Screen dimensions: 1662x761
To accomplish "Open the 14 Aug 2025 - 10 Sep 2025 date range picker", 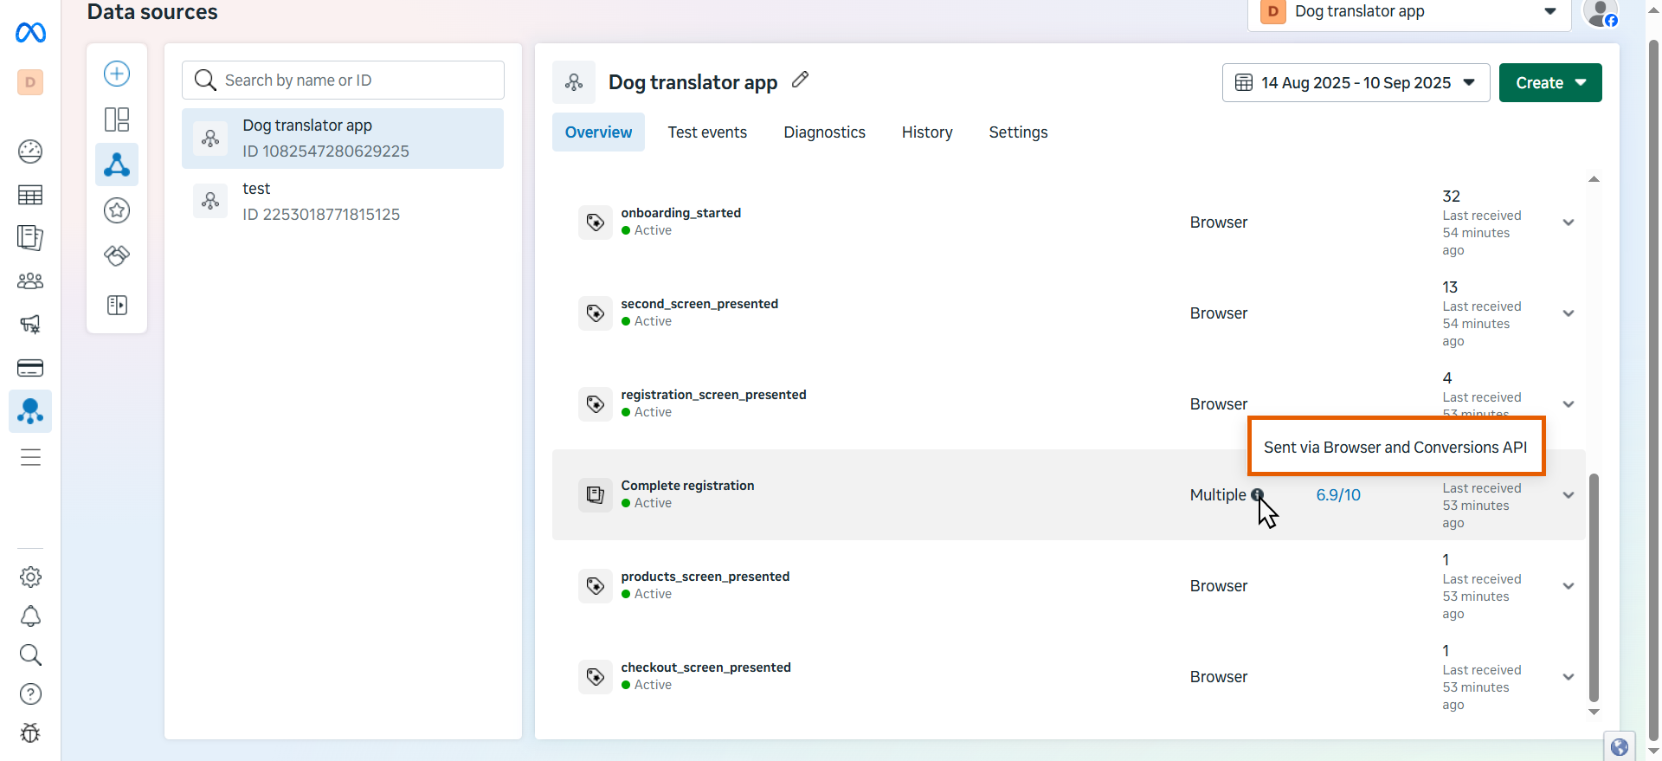I will (x=1356, y=83).
